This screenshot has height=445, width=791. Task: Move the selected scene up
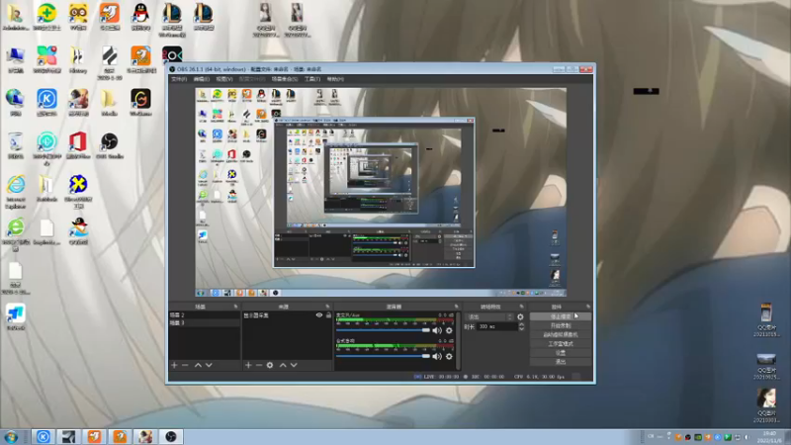tap(198, 365)
